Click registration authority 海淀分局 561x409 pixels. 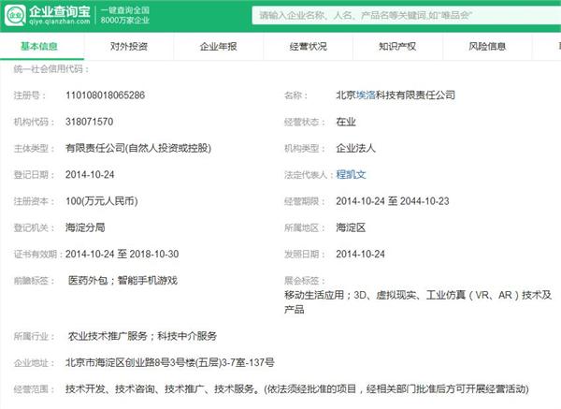[x=85, y=227]
